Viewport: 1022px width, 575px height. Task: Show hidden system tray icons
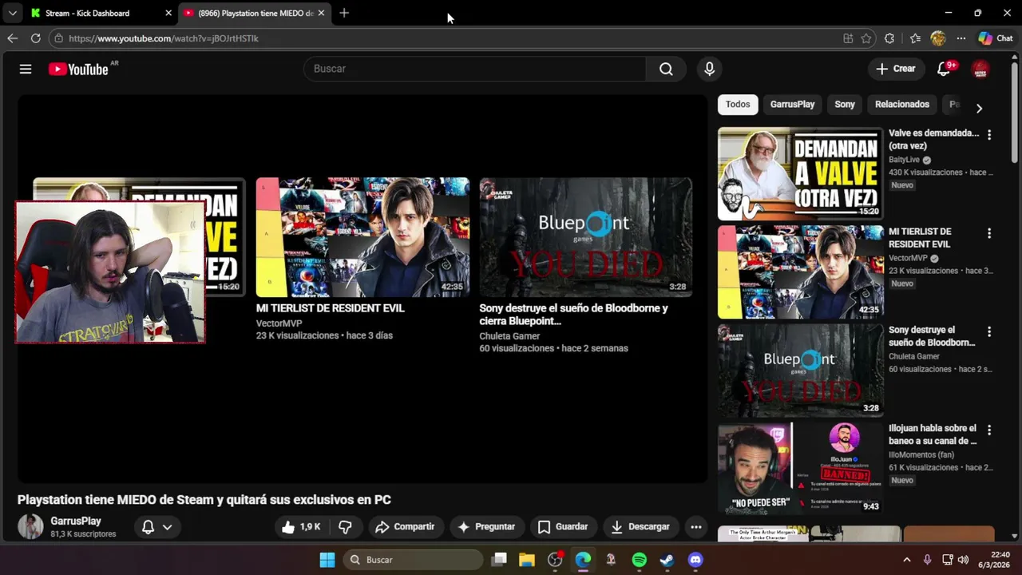point(906,560)
